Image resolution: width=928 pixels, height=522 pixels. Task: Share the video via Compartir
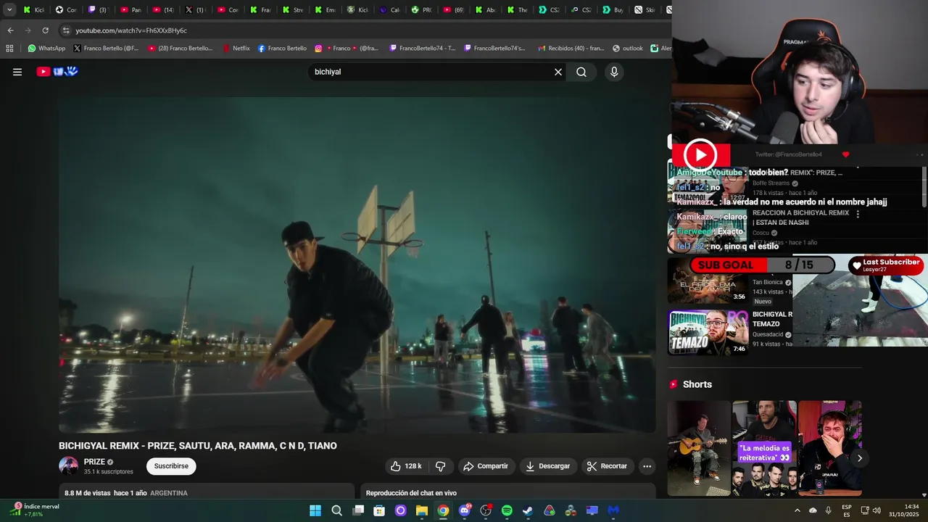pyautogui.click(x=486, y=466)
